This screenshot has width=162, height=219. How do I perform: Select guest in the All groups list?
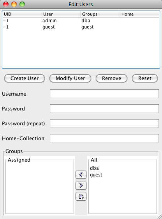(96, 175)
